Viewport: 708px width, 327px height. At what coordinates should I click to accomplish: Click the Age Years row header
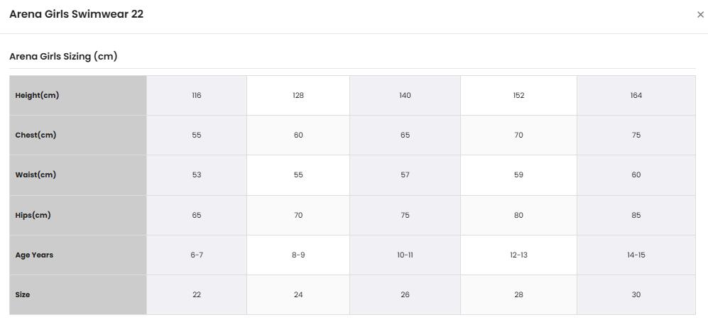[78, 255]
